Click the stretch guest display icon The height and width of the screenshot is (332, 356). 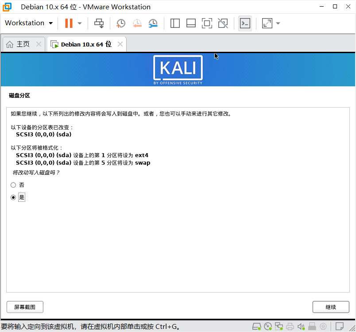[x=267, y=23]
